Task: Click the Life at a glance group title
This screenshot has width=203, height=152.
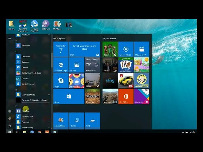Action: tap(59, 39)
